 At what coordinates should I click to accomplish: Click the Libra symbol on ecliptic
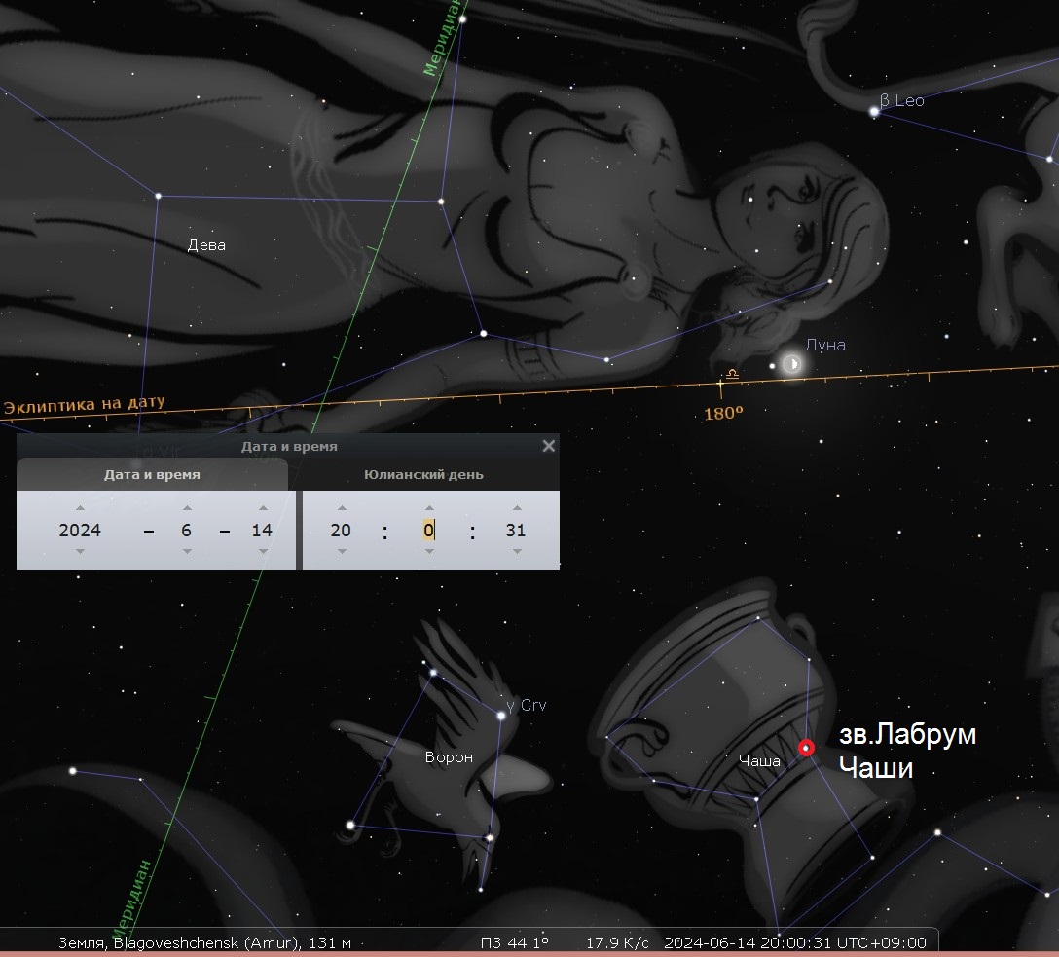(732, 374)
